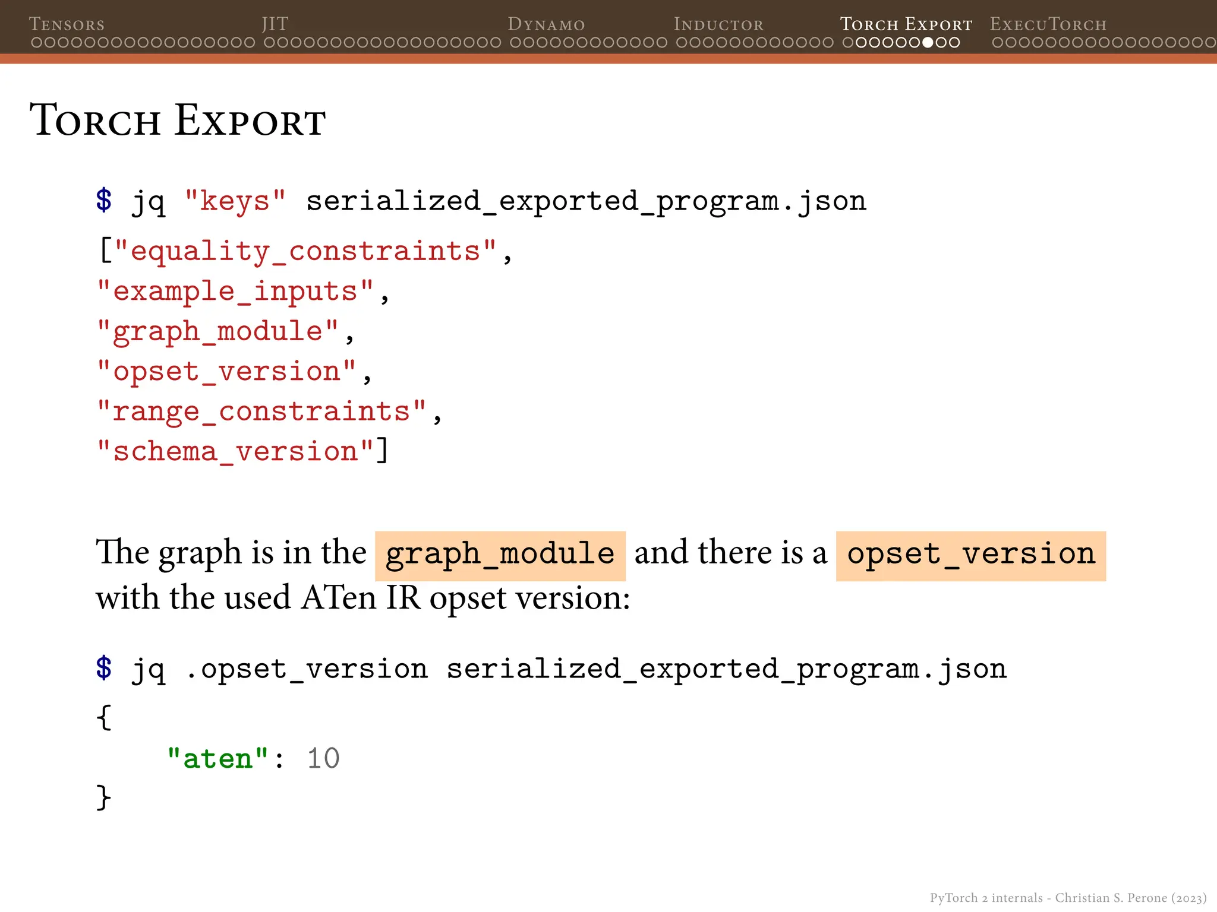
Task: Select the "range_constraints" key
Action: 261,411
